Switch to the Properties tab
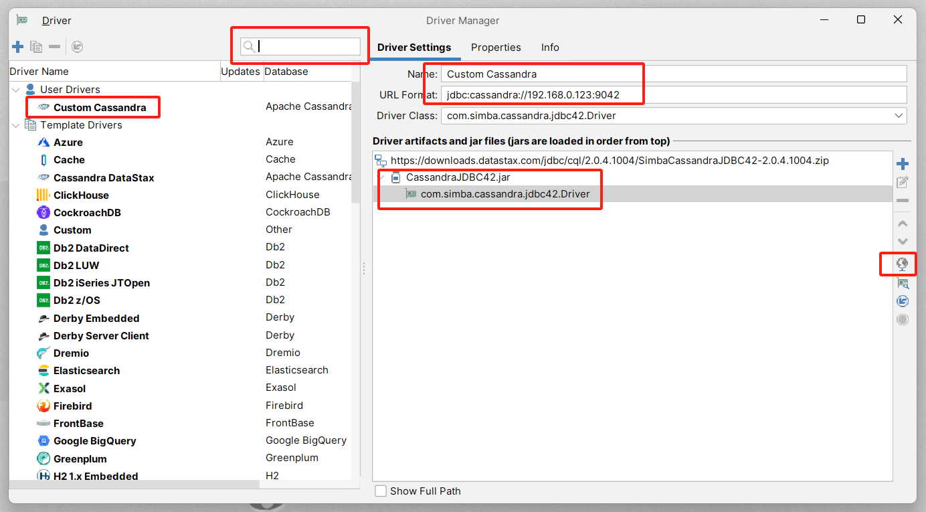 tap(496, 48)
